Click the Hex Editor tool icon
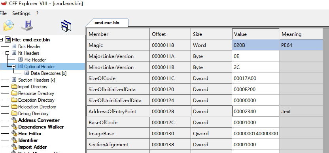This screenshot has width=329, height=153. click(14, 134)
